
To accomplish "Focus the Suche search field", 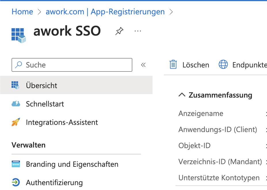I will click(x=72, y=65).
